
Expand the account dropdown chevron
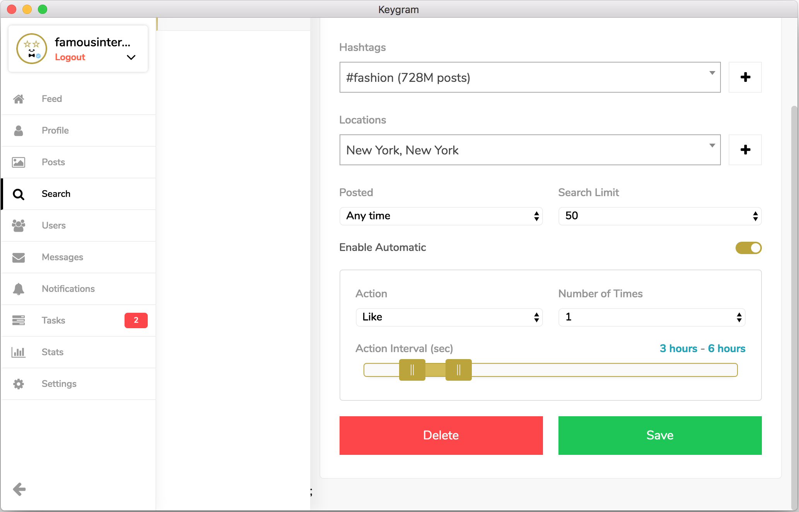(x=131, y=58)
